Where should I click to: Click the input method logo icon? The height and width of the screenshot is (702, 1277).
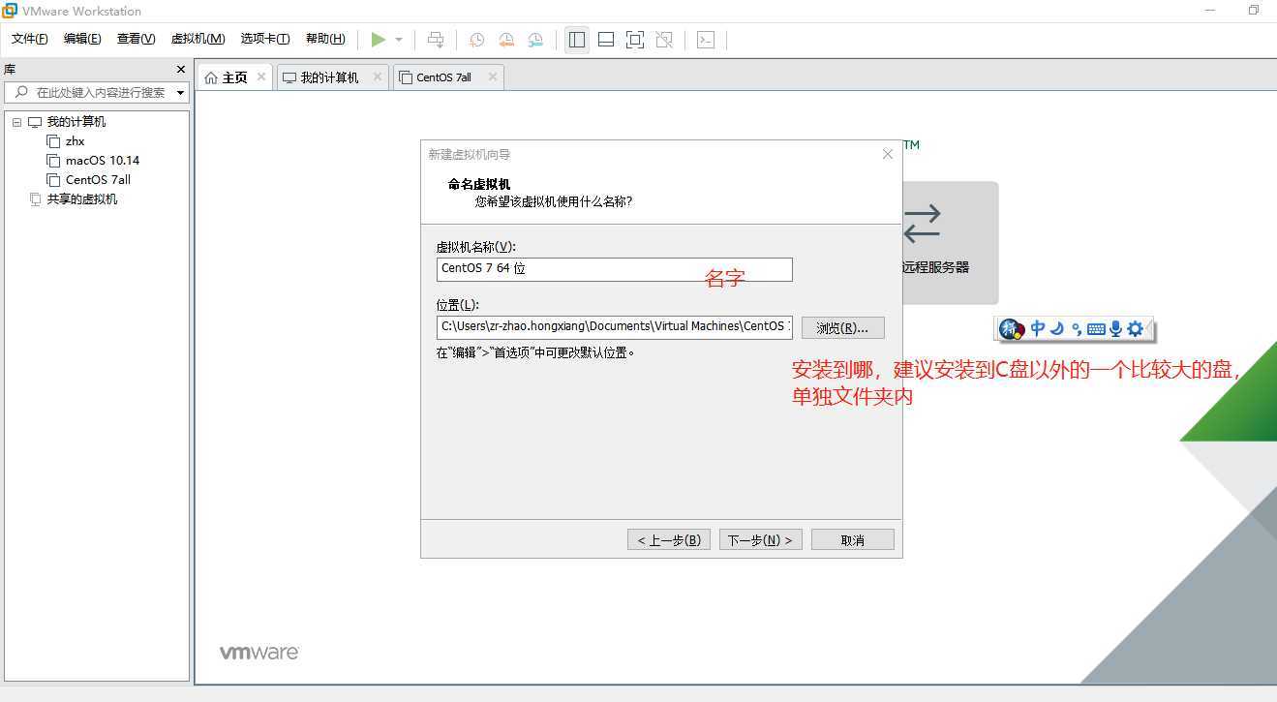[x=1011, y=329]
